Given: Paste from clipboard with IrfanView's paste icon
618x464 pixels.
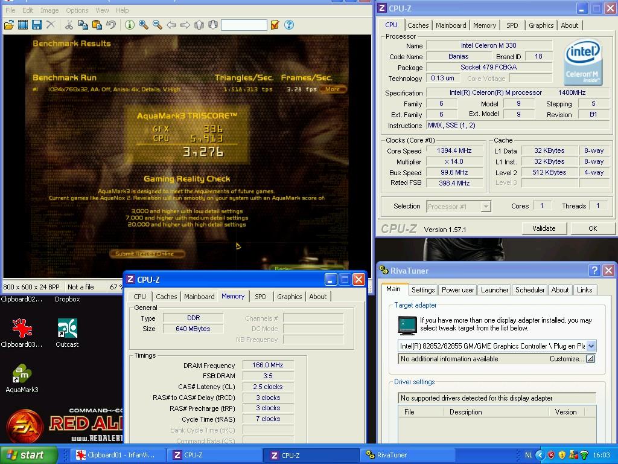Looking at the screenshot, I should click(97, 25).
